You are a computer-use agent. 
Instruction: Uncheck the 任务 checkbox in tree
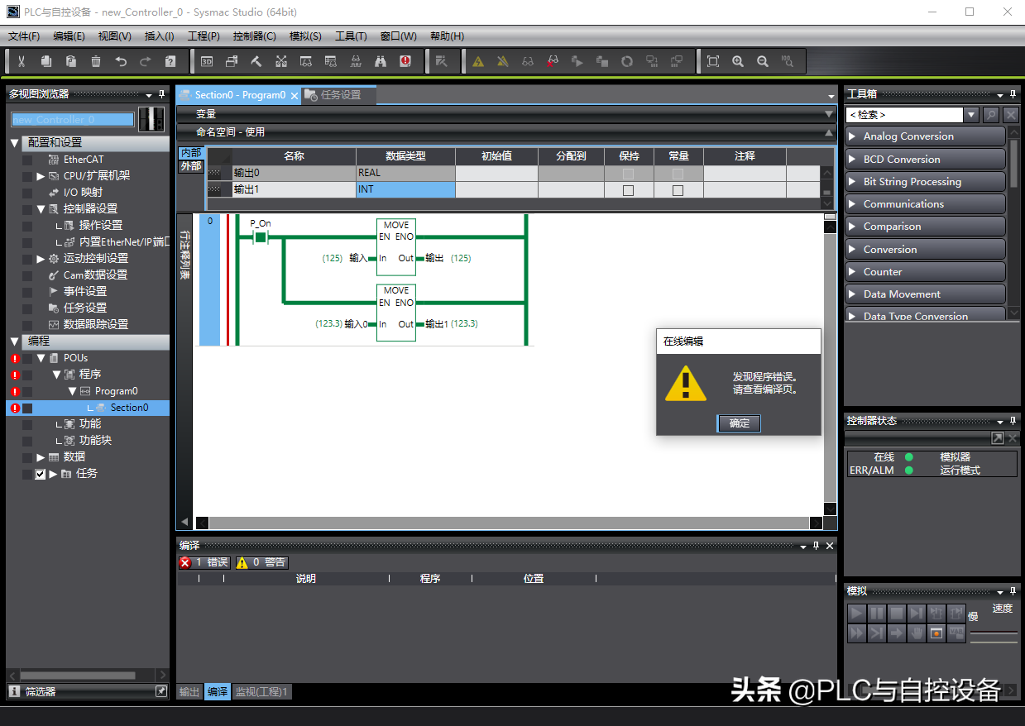click(x=40, y=474)
